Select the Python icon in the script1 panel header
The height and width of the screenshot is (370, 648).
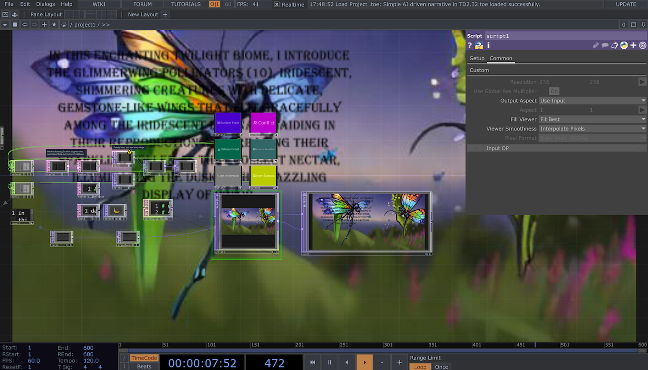pos(624,45)
